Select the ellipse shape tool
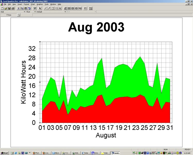This screenshot has width=193, height=155. [76, 8]
